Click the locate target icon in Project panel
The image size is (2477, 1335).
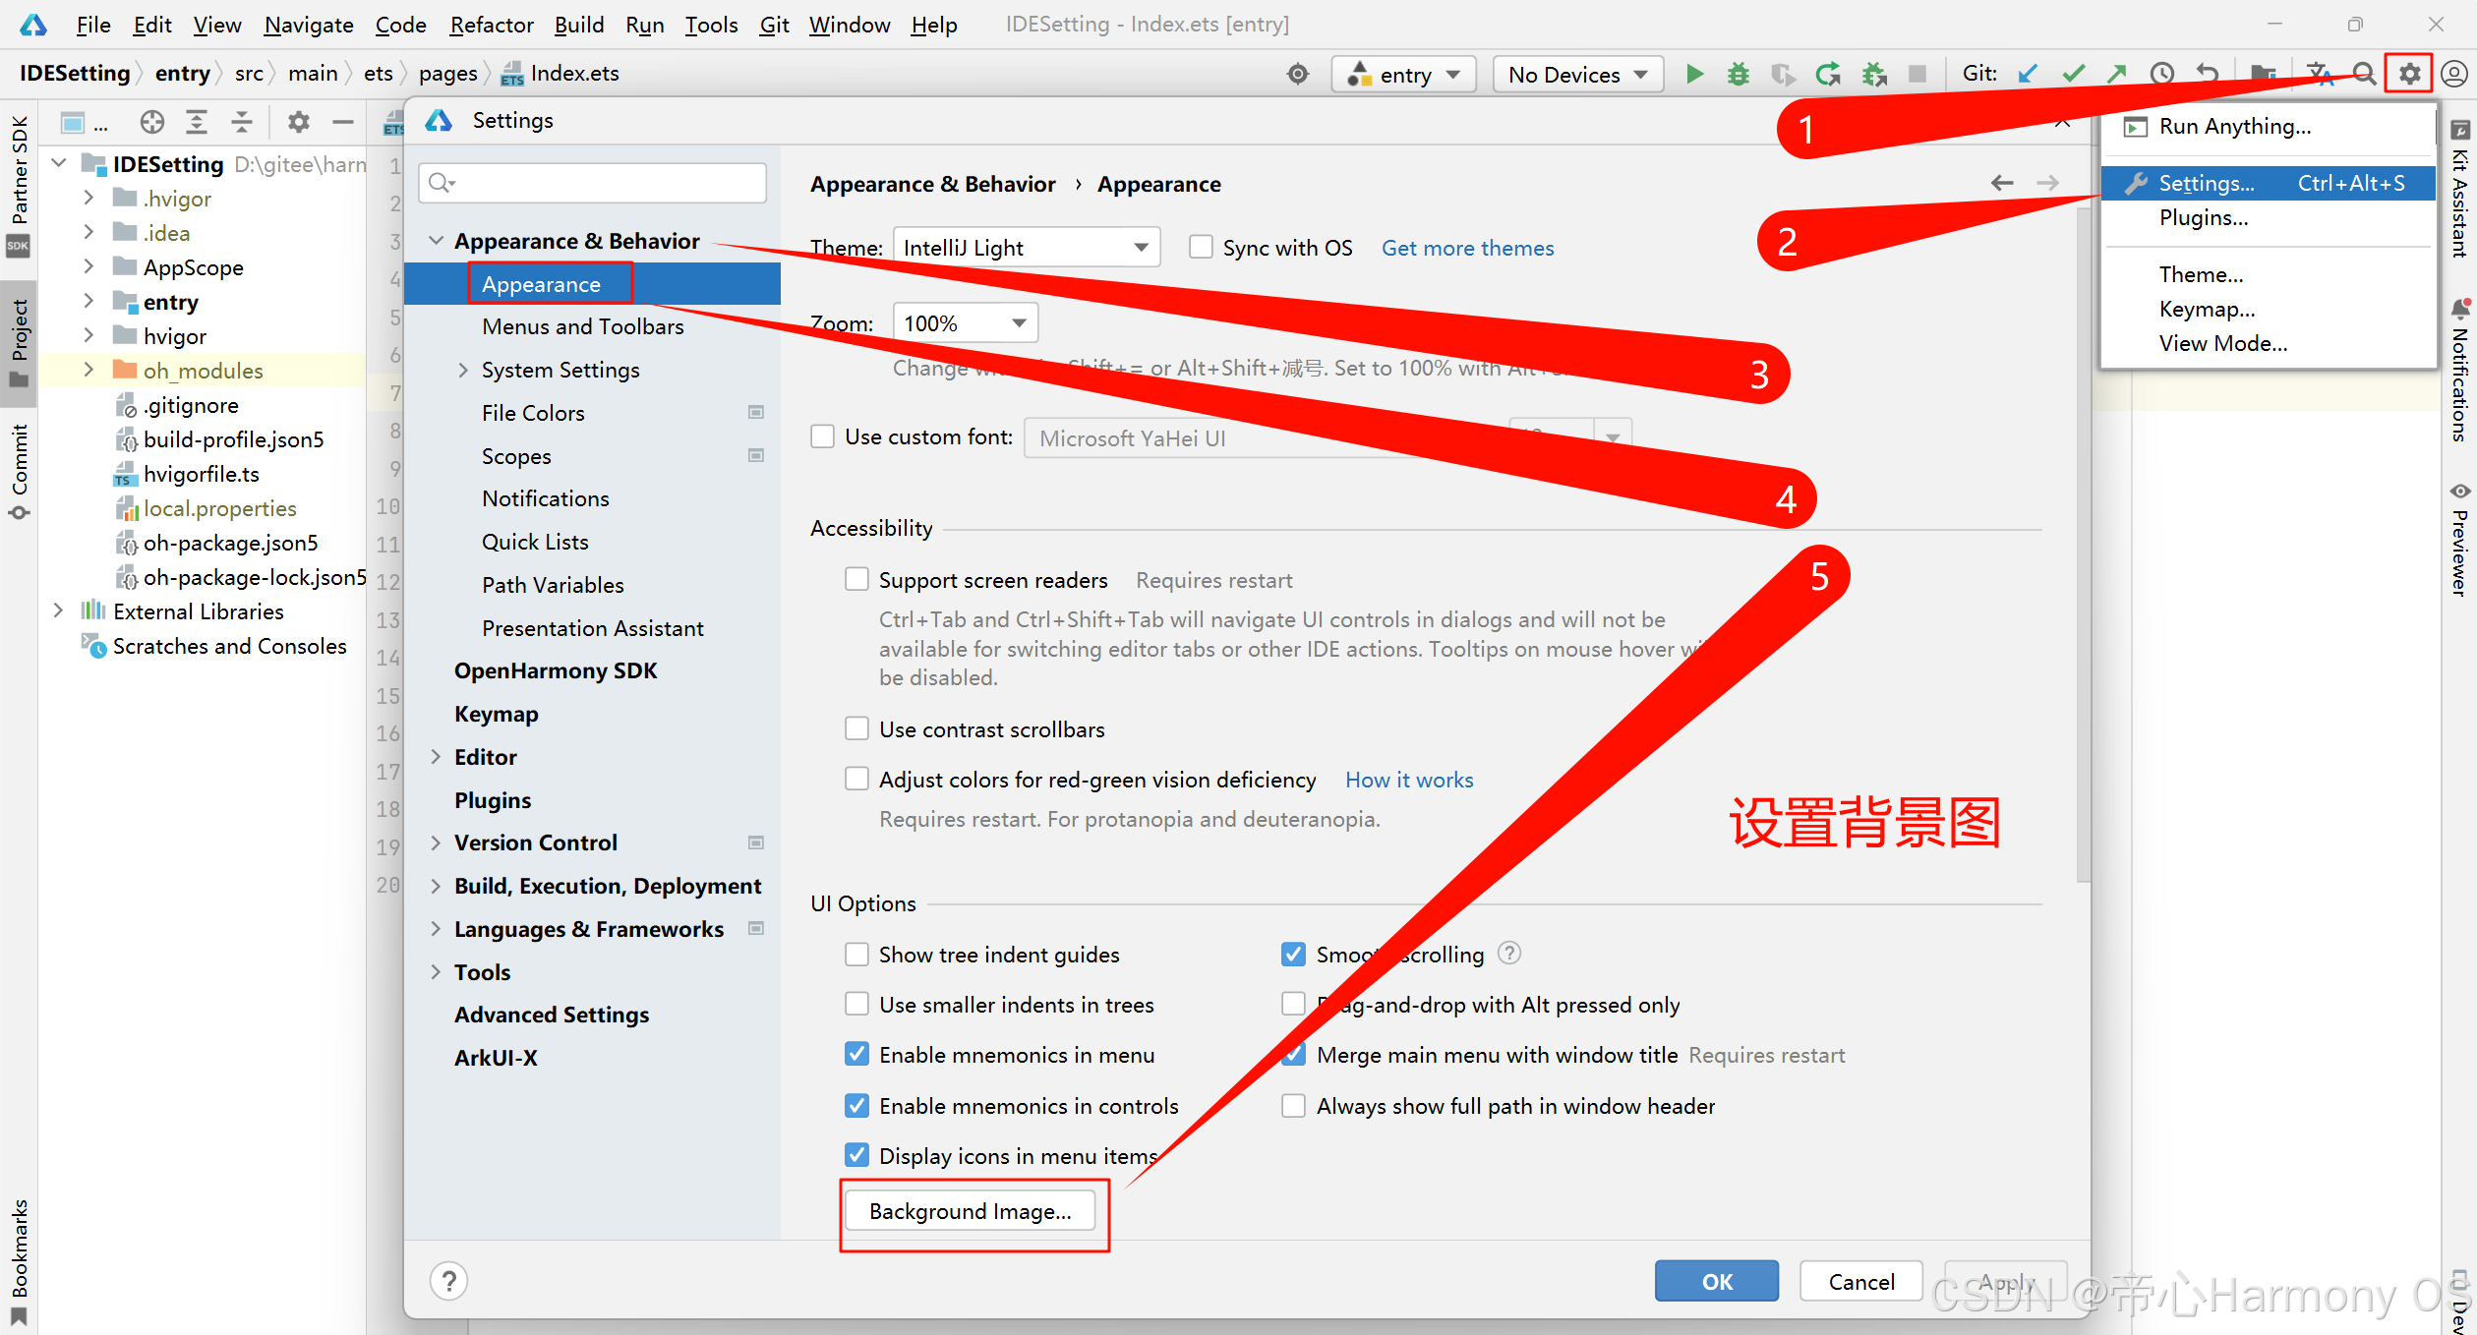151,122
